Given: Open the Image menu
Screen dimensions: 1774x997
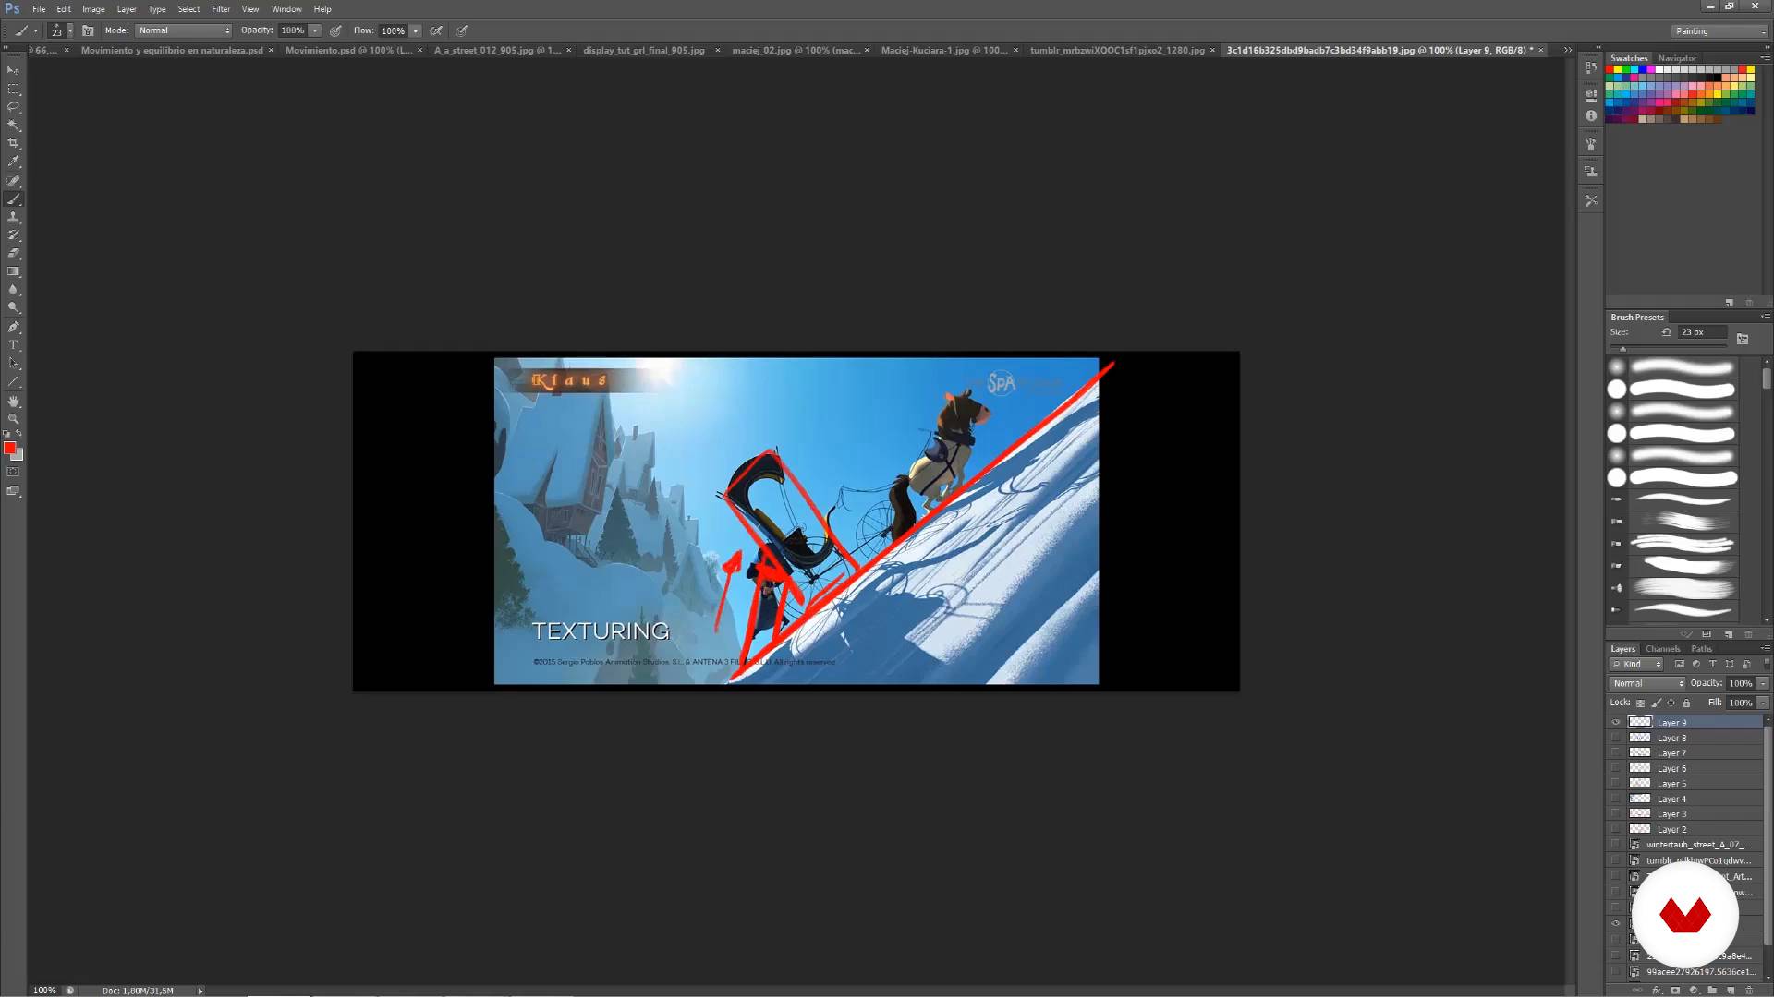Looking at the screenshot, I should tap(93, 9).
